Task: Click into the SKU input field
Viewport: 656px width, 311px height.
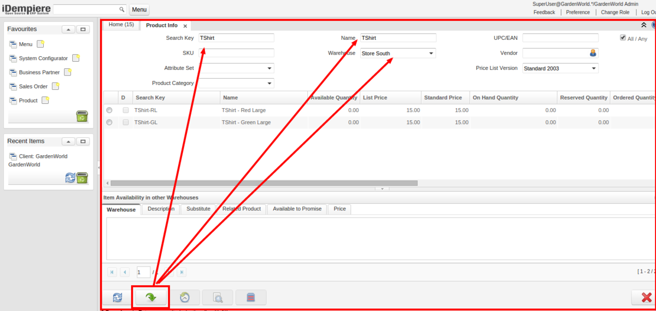Action: point(236,53)
